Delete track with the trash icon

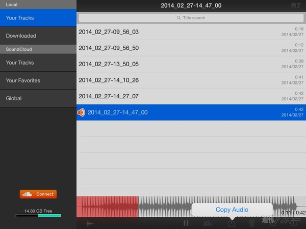[252, 223]
